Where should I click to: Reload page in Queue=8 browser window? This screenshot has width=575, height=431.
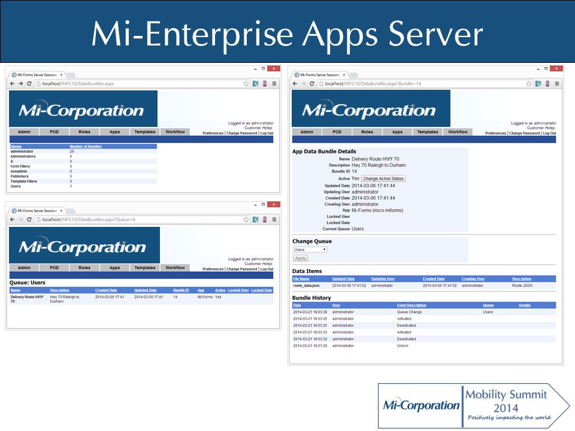(29, 220)
